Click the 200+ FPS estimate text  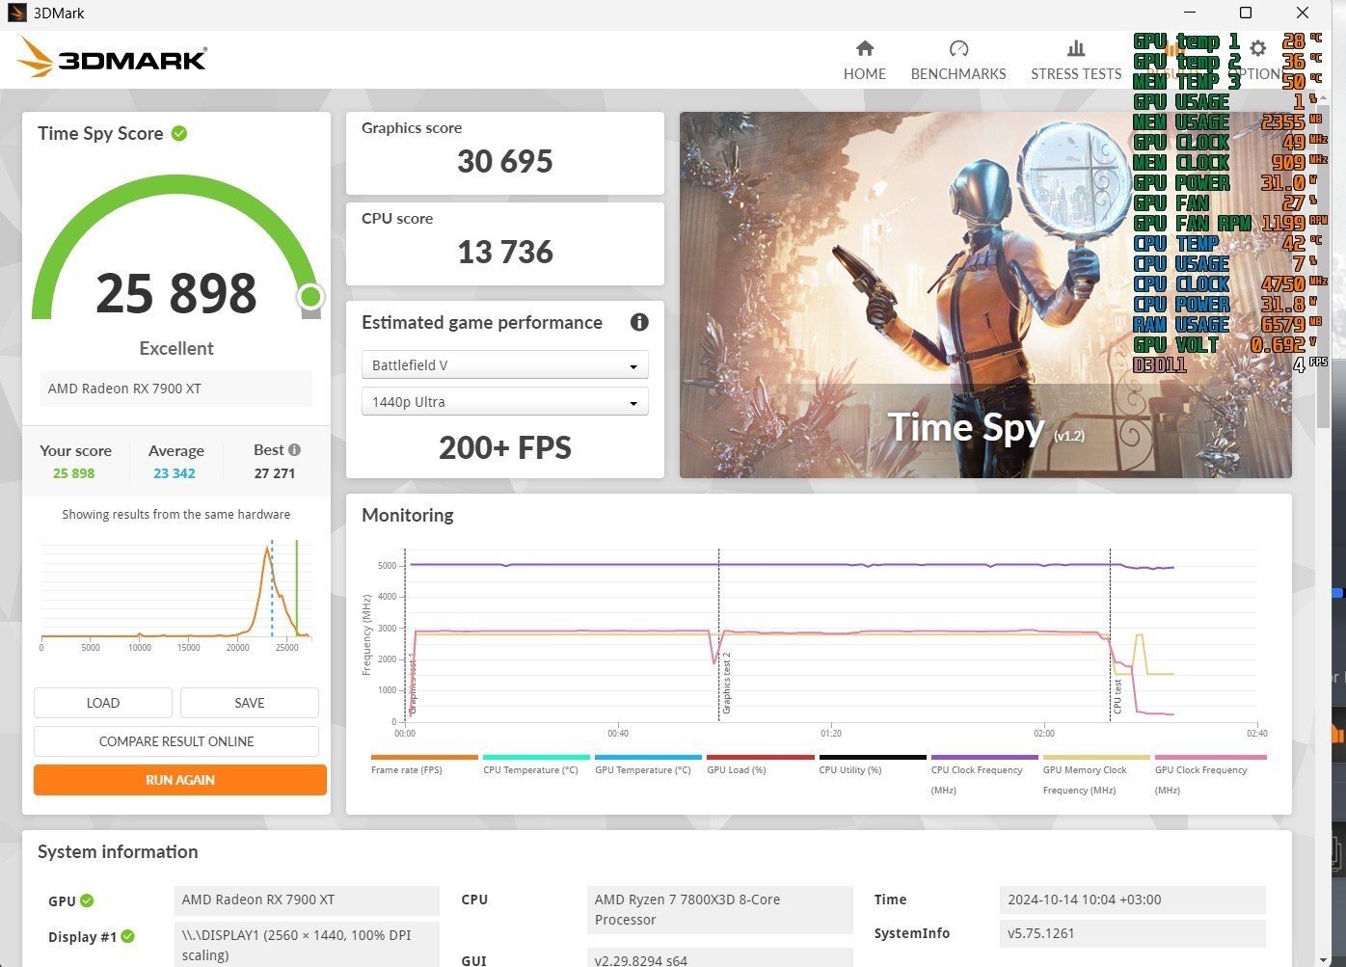point(505,447)
